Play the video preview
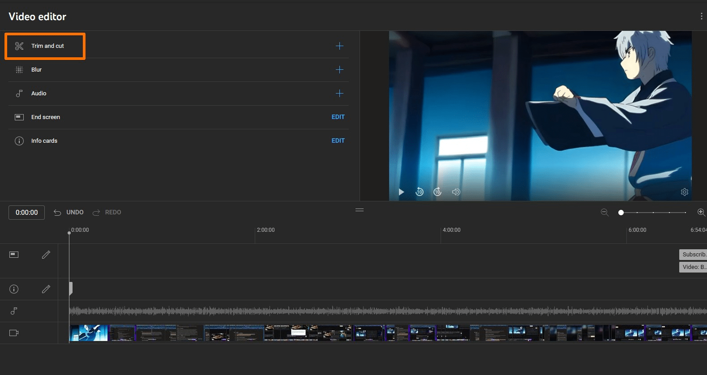Viewport: 707px width, 375px height. 402,192
